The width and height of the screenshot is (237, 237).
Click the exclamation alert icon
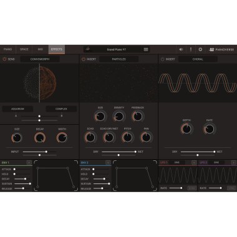(191, 49)
